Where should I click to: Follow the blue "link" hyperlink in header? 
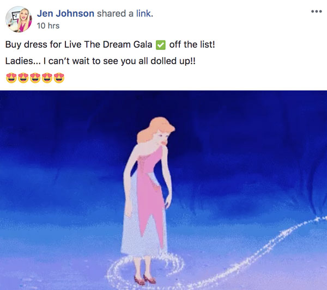click(144, 14)
